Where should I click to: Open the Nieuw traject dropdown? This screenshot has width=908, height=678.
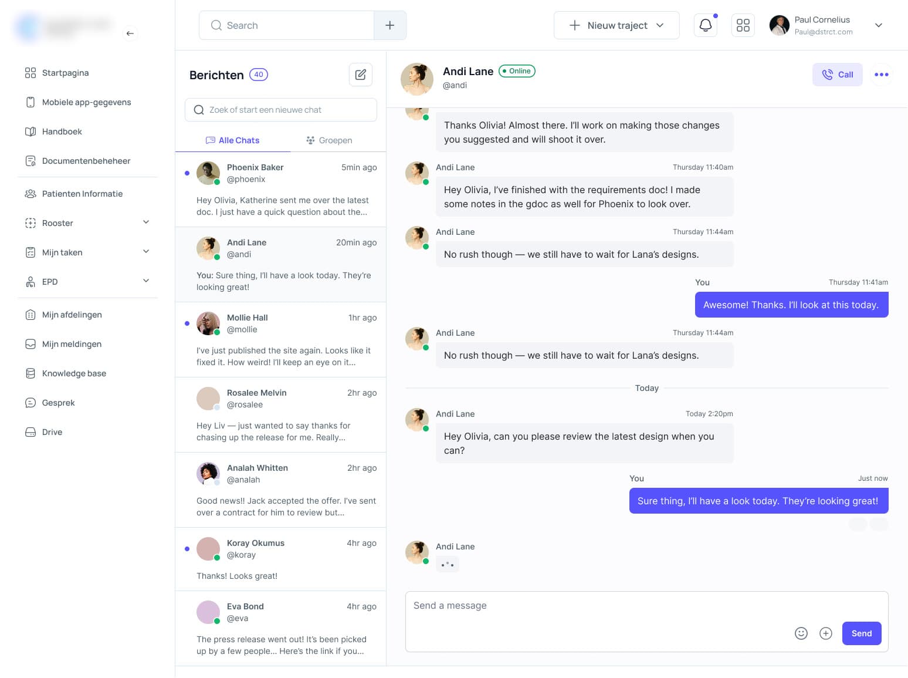click(x=616, y=25)
